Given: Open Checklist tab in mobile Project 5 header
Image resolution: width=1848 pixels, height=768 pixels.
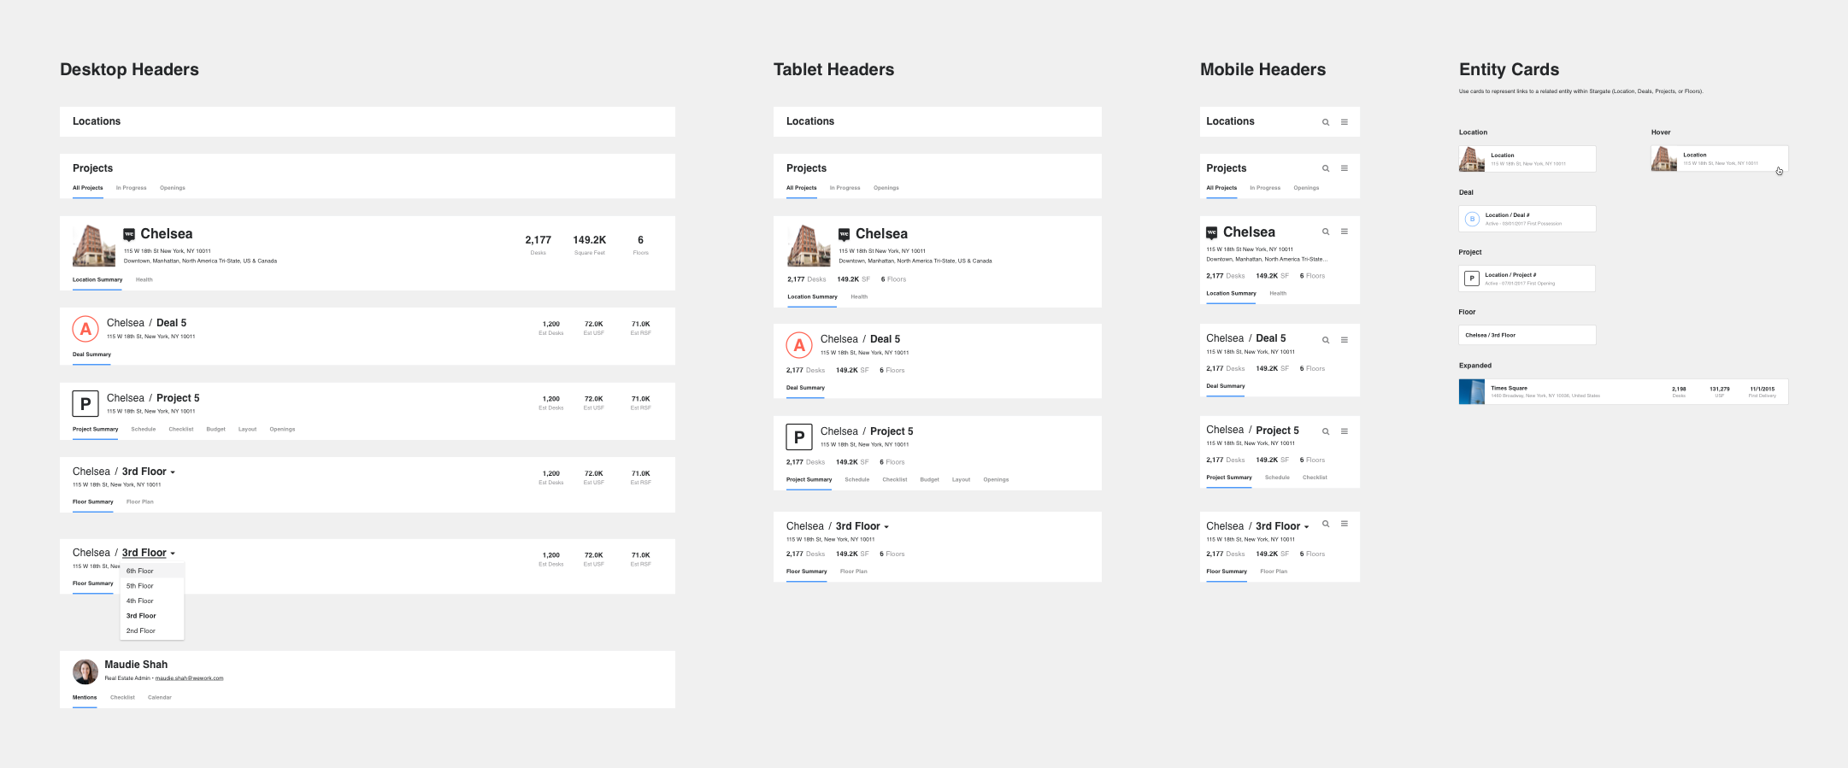Looking at the screenshot, I should click(x=1315, y=478).
